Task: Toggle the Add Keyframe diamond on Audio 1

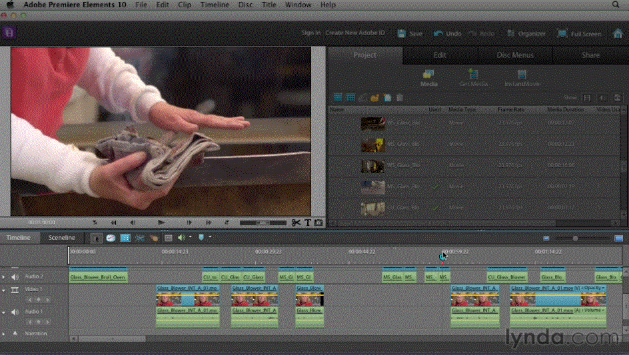Action: [x=39, y=322]
